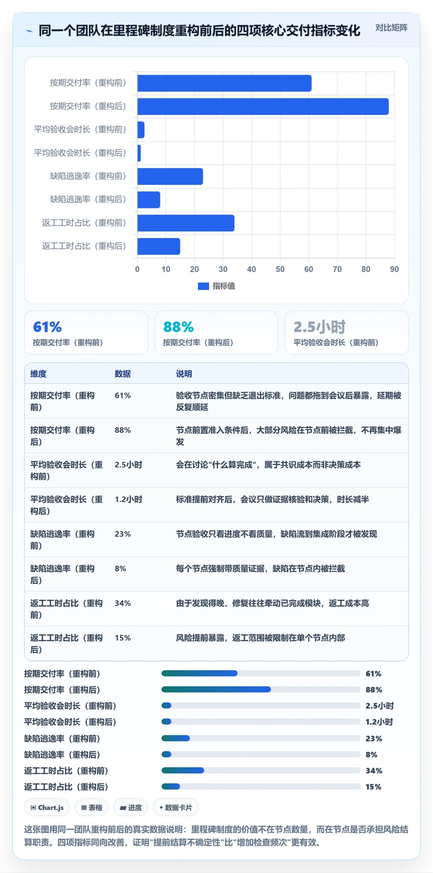433x873 pixels.
Task: Click progress bar for 按期交付率（重构前）61%
Action: (261, 673)
